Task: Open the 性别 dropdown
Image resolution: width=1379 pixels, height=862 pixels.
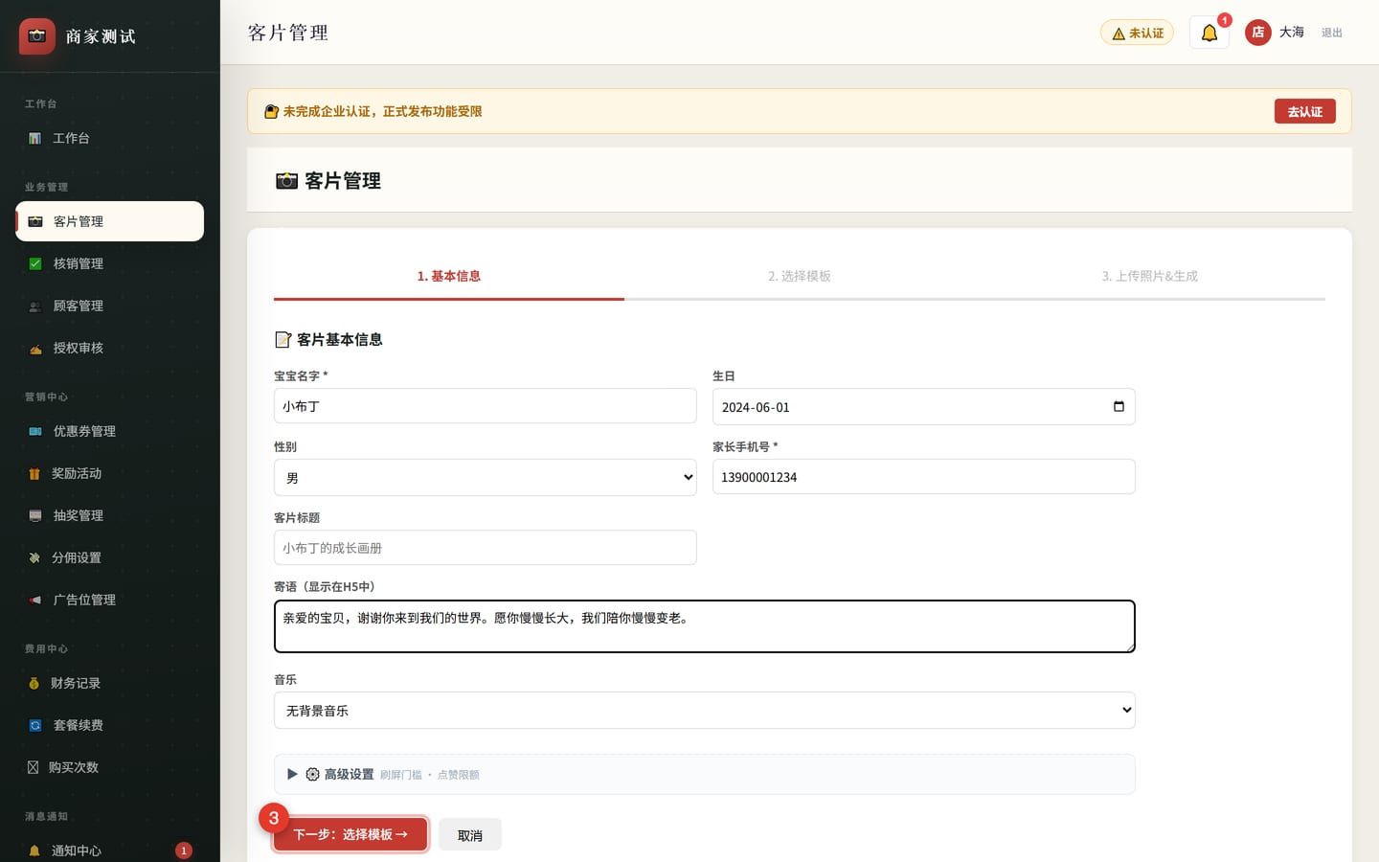Action: coord(485,477)
